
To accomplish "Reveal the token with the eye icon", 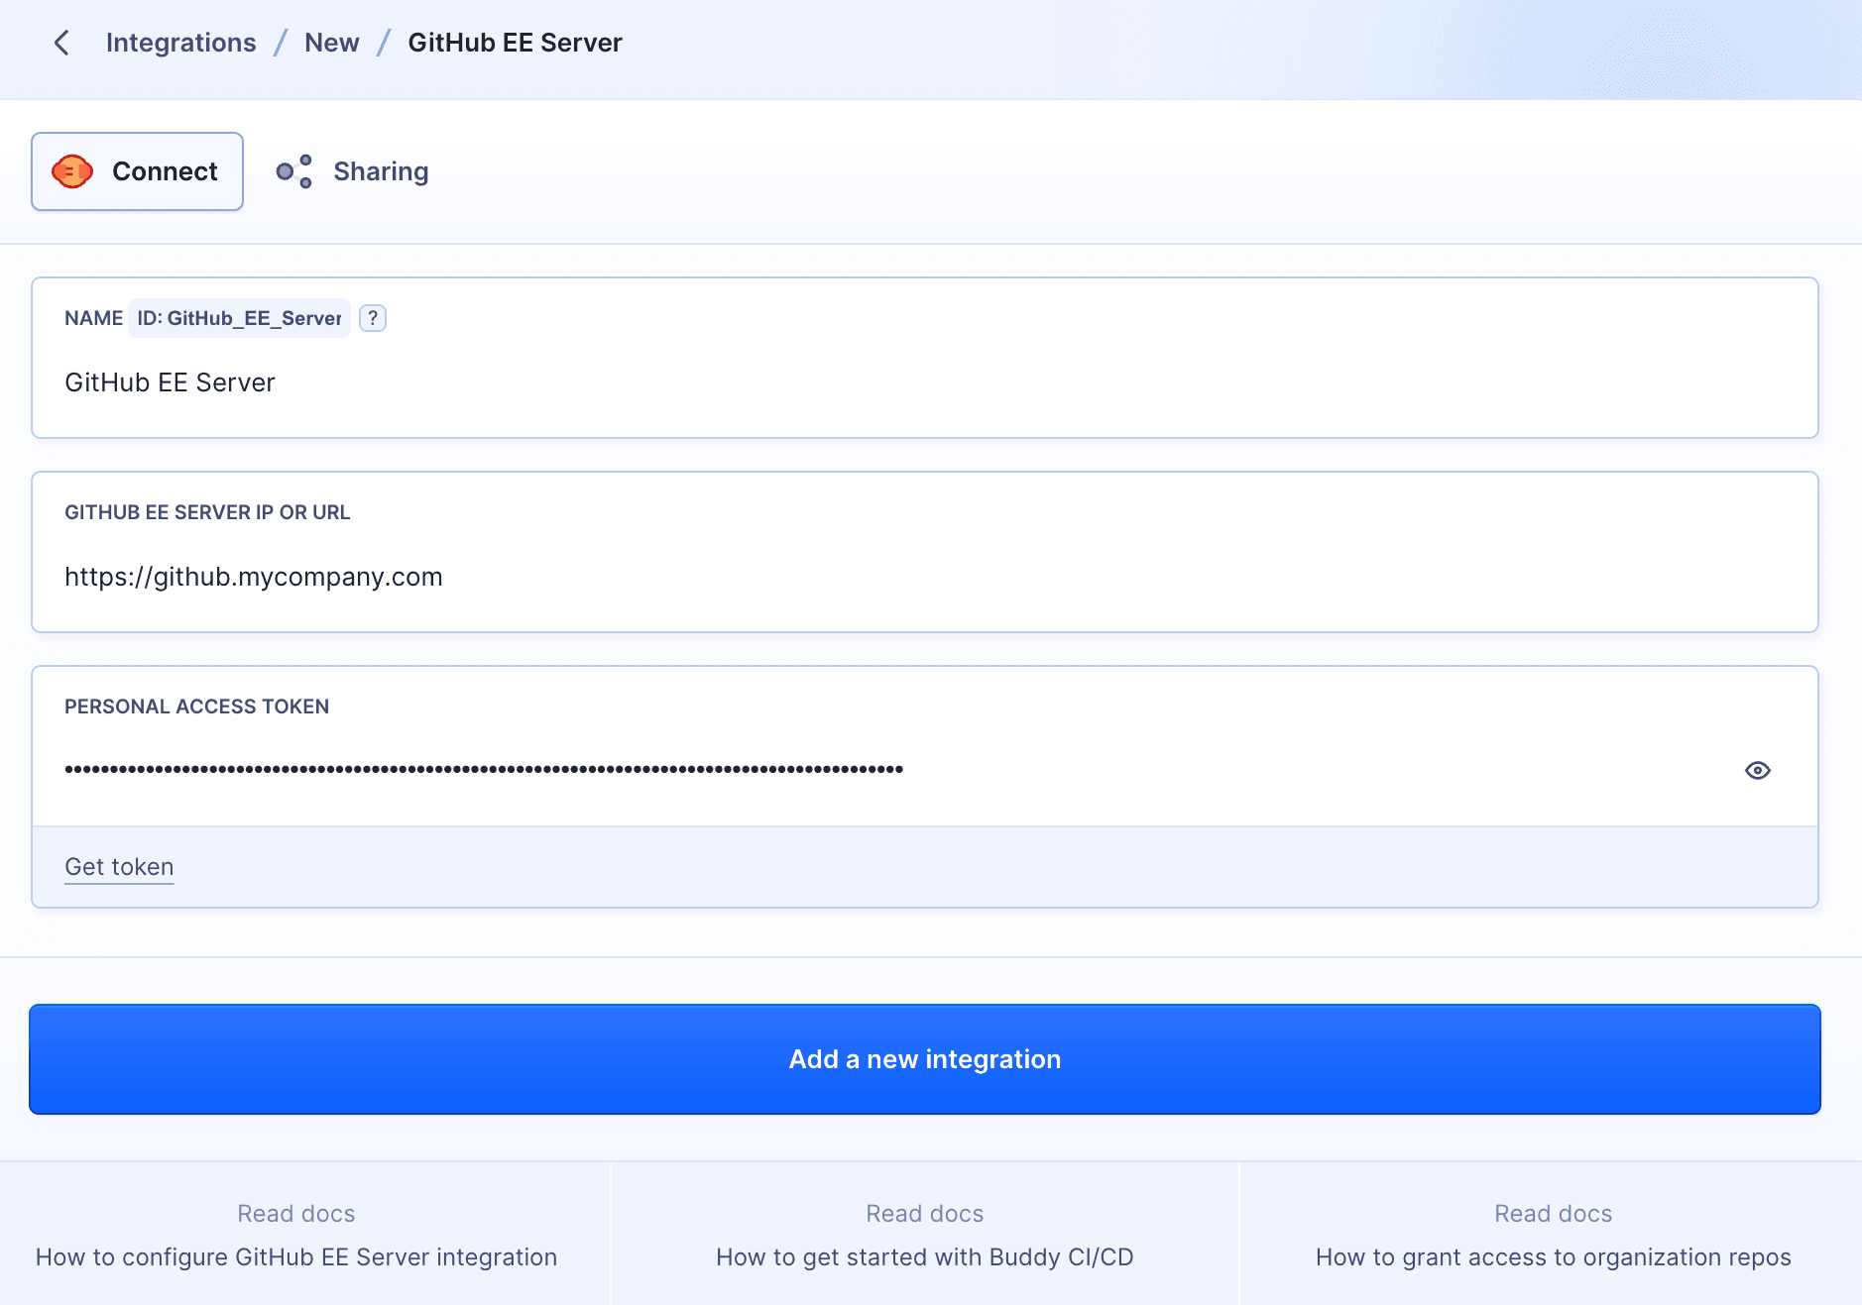I will click(x=1757, y=770).
